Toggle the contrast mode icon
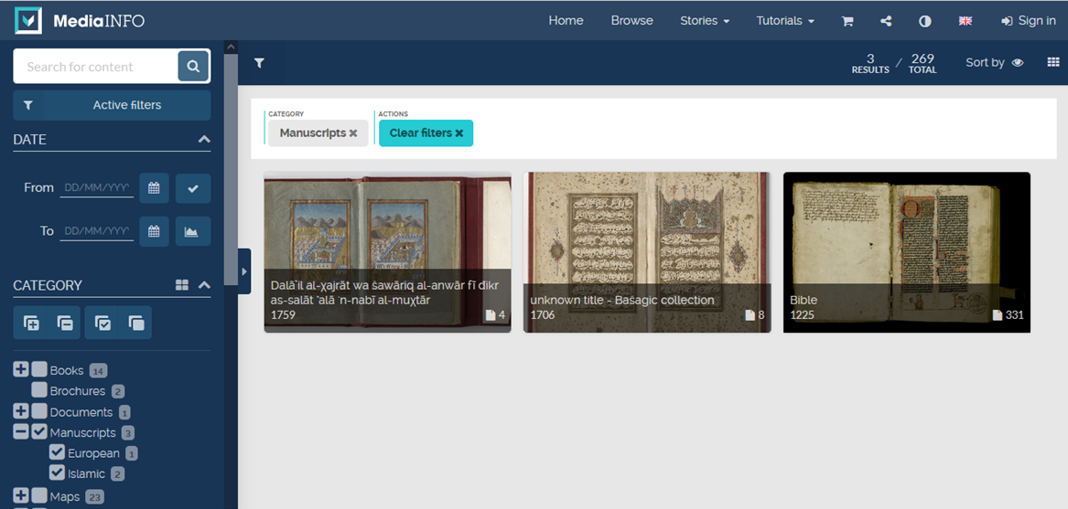The width and height of the screenshot is (1068, 509). [x=925, y=21]
